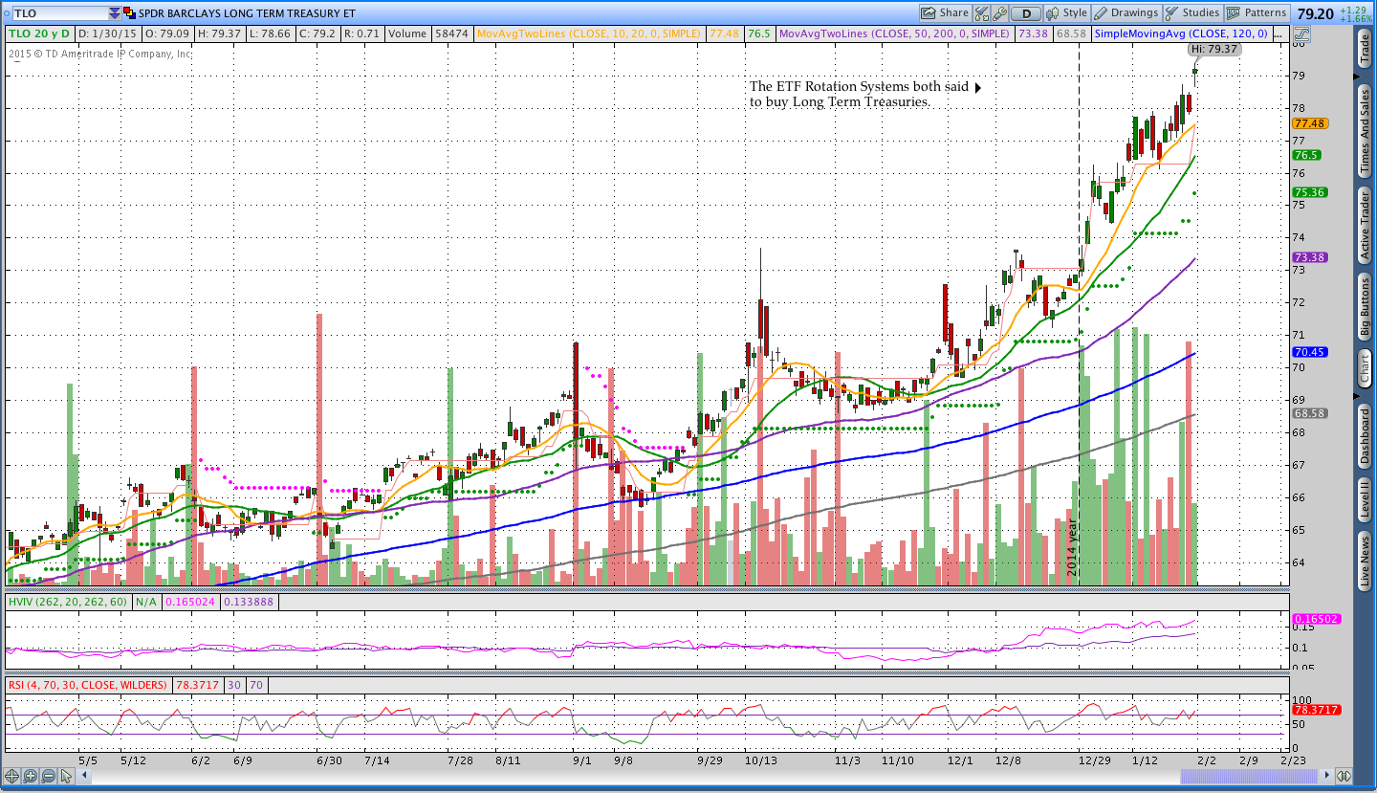Click the RSI 78.3717 value bubble
The height and width of the screenshot is (793, 1377).
1316,710
